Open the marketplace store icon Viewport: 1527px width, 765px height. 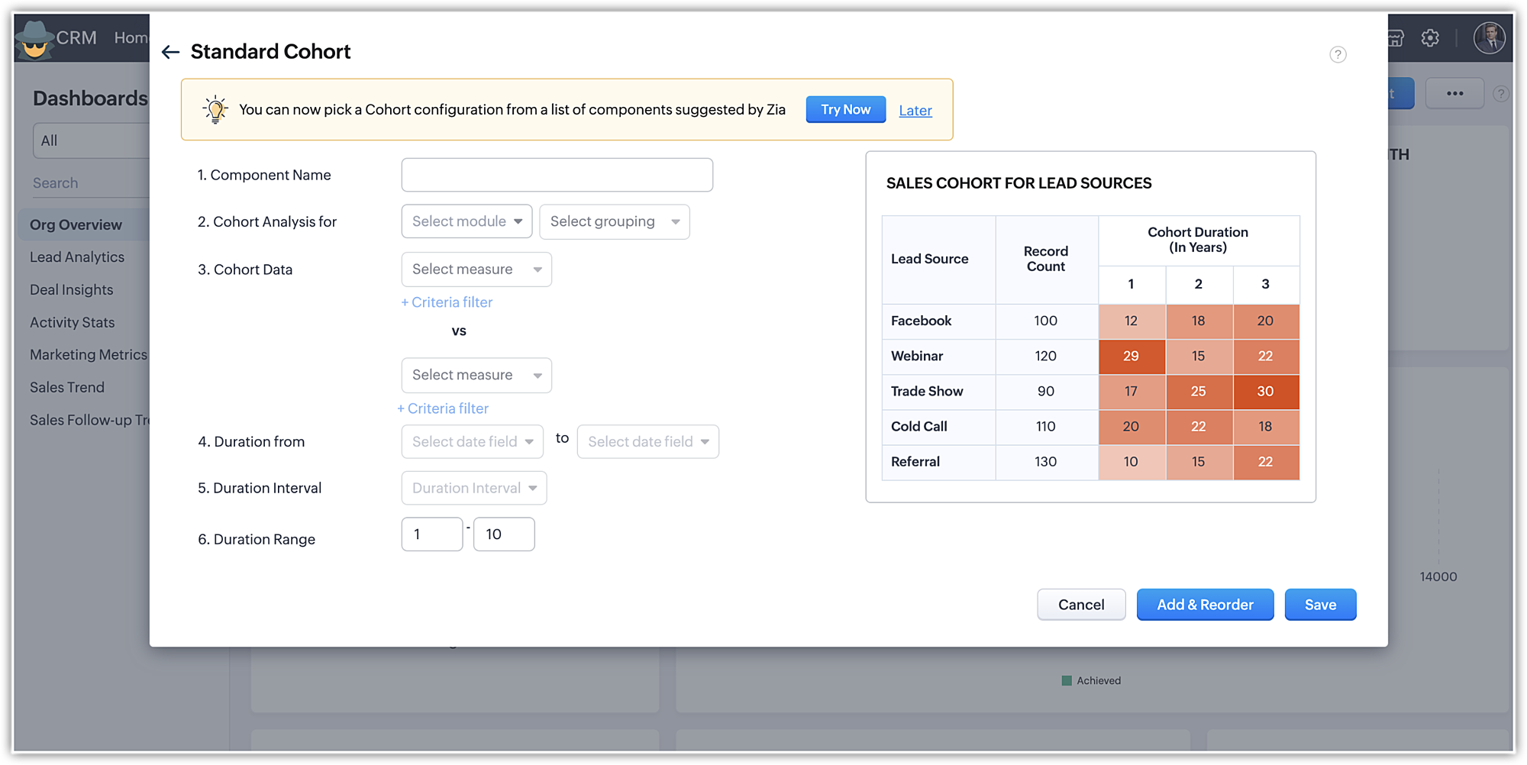(x=1396, y=37)
